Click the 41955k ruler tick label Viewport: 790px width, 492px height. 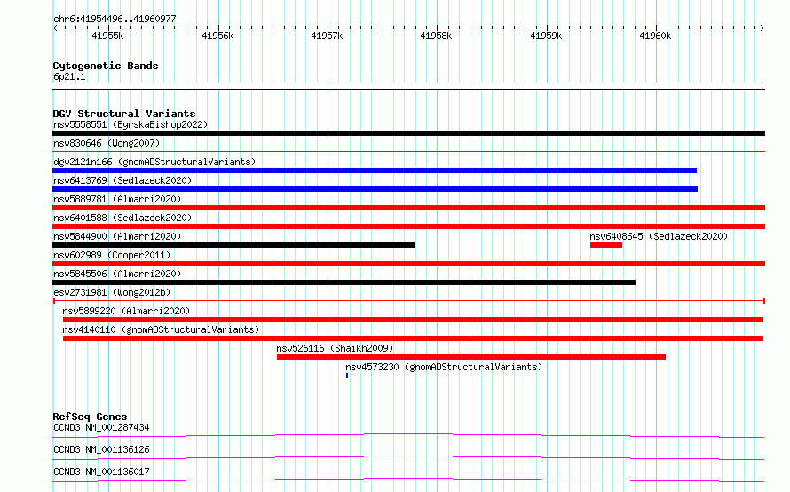click(x=107, y=36)
